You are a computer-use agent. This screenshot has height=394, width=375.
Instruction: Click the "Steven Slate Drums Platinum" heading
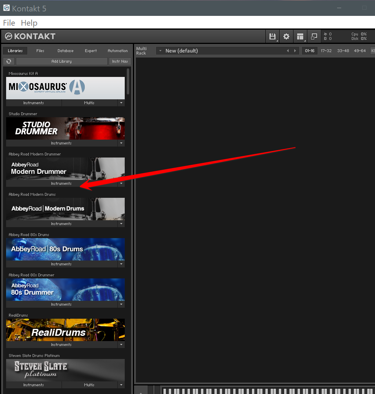(34, 356)
